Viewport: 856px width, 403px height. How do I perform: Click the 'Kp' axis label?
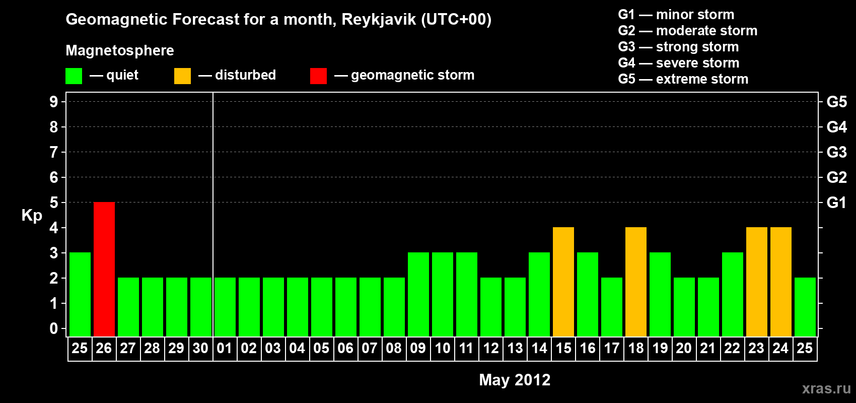32,216
